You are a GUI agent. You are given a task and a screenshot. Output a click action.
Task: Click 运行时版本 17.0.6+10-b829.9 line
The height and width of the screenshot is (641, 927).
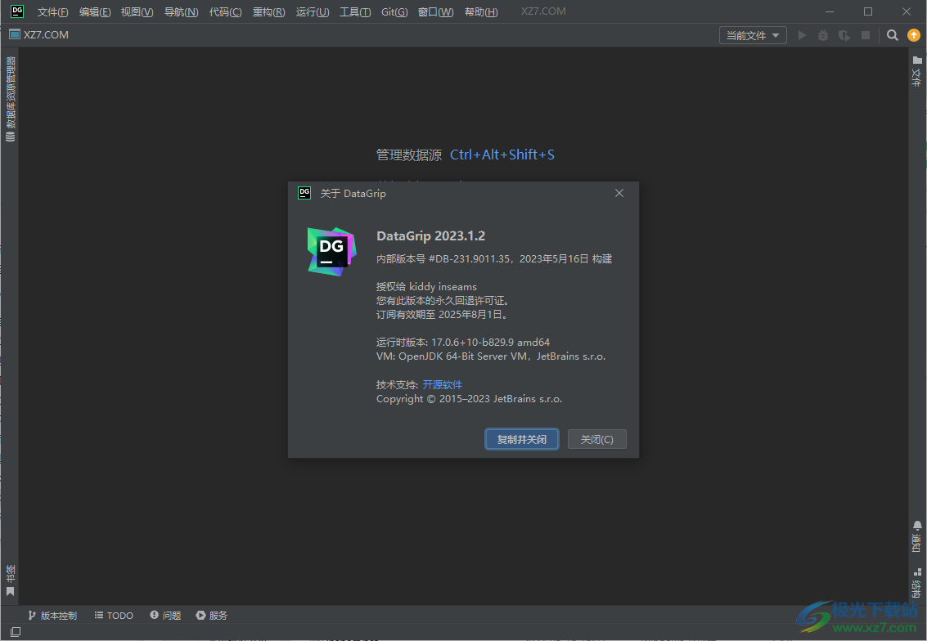point(463,342)
